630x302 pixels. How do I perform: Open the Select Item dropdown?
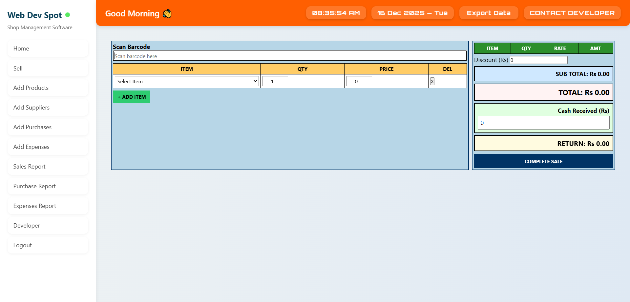pyautogui.click(x=186, y=81)
